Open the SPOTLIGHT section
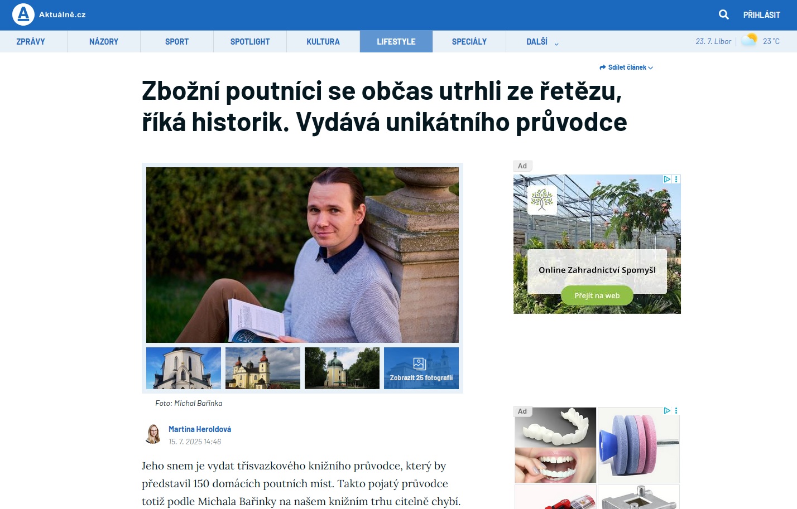This screenshot has width=797, height=509. (250, 42)
